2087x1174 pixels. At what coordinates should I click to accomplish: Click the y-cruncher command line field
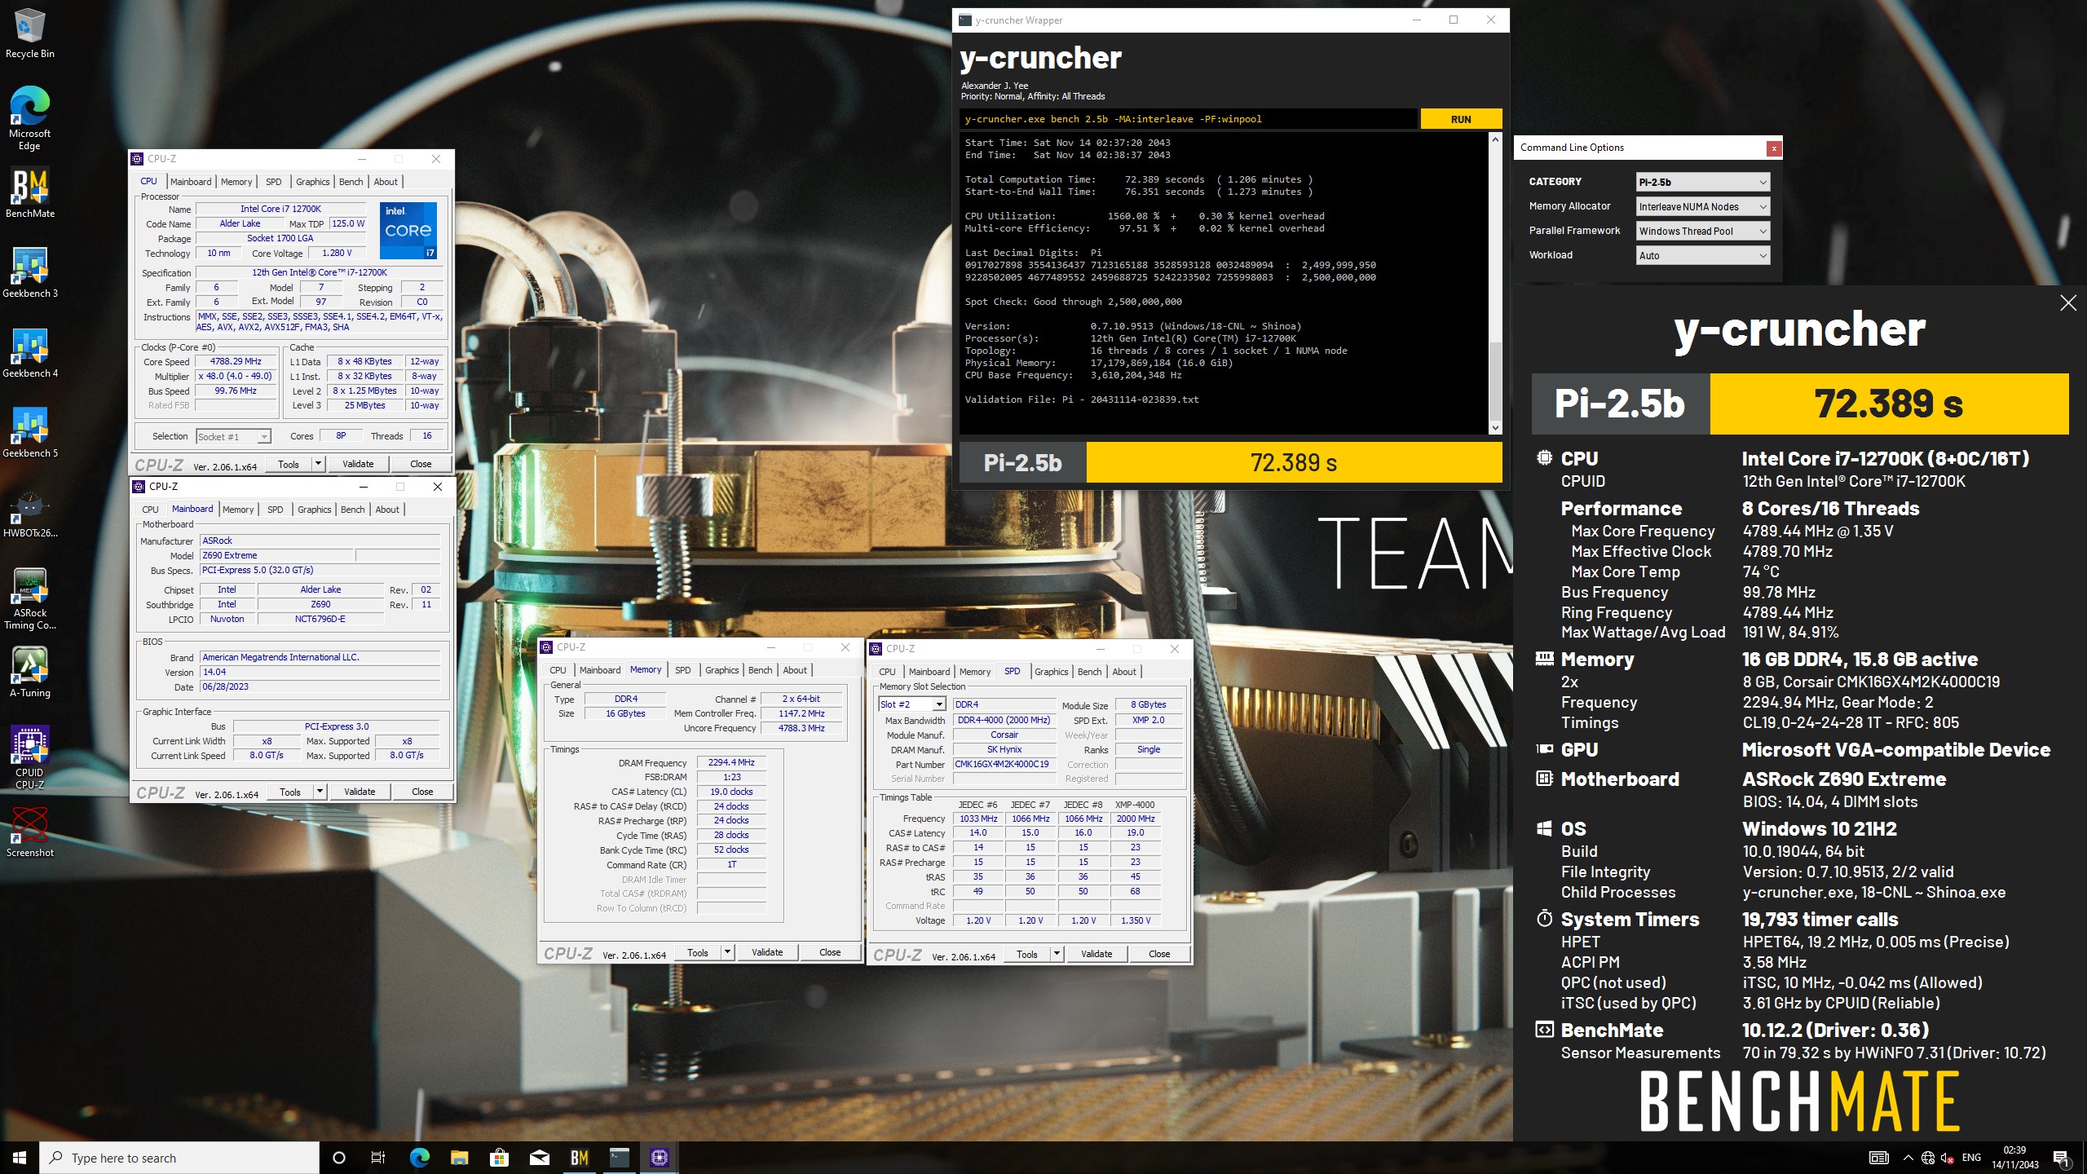(x=1189, y=119)
